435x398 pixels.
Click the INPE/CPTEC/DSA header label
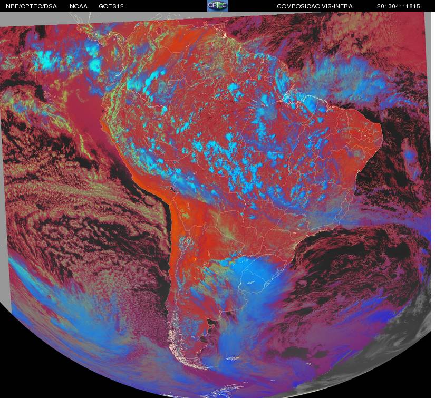31,6
